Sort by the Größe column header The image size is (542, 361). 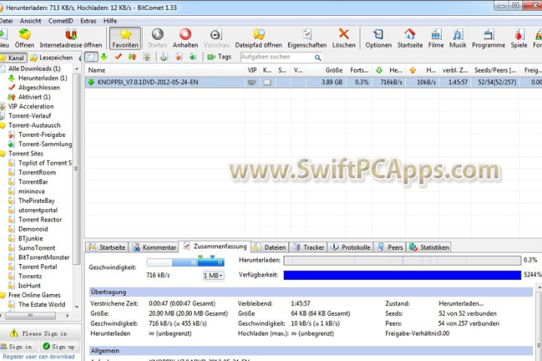click(325, 70)
